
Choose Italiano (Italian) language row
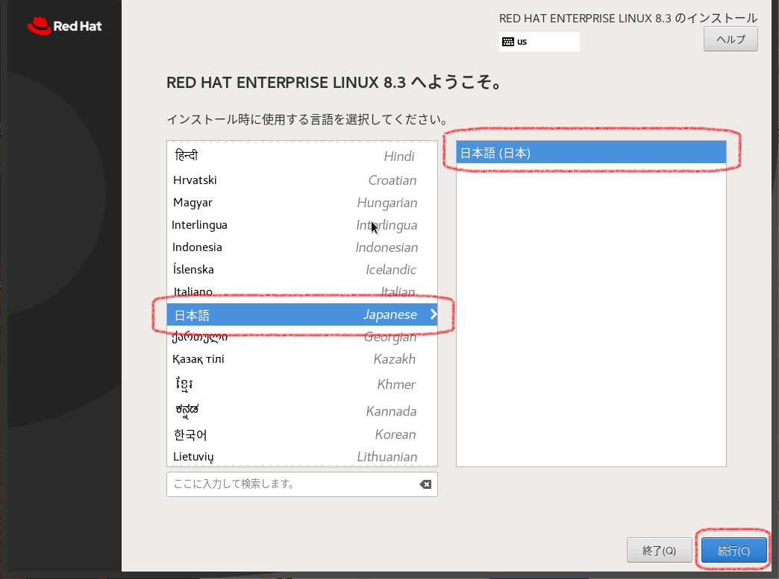click(x=302, y=291)
